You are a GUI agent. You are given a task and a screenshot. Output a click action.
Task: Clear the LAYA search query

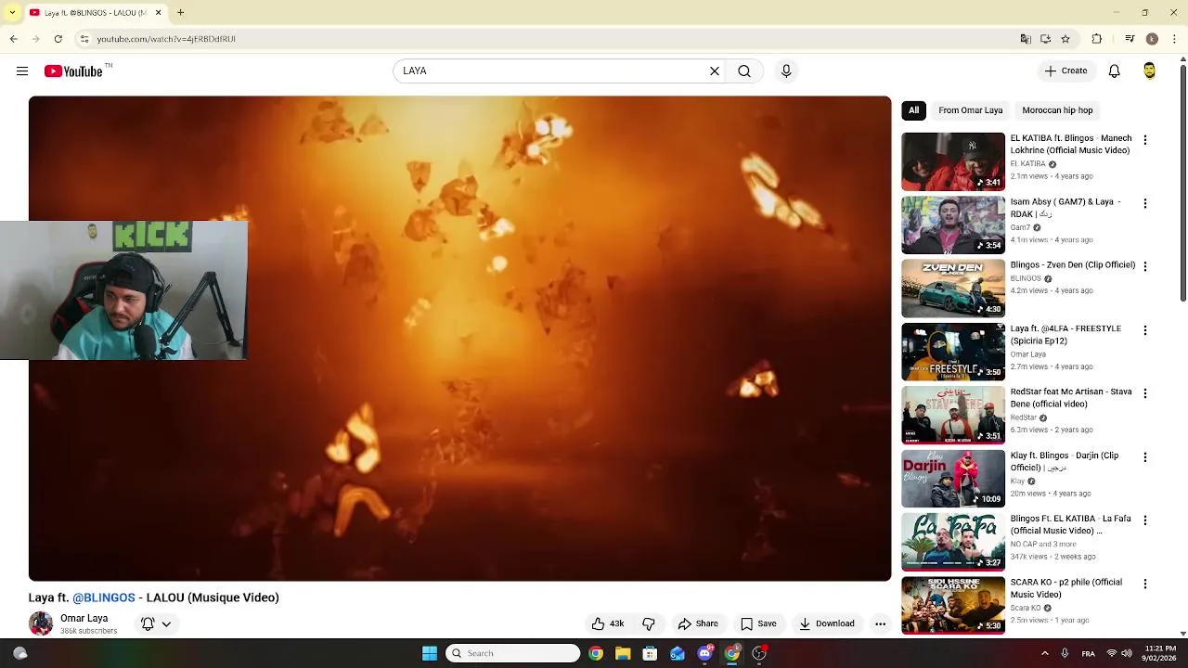click(x=715, y=71)
